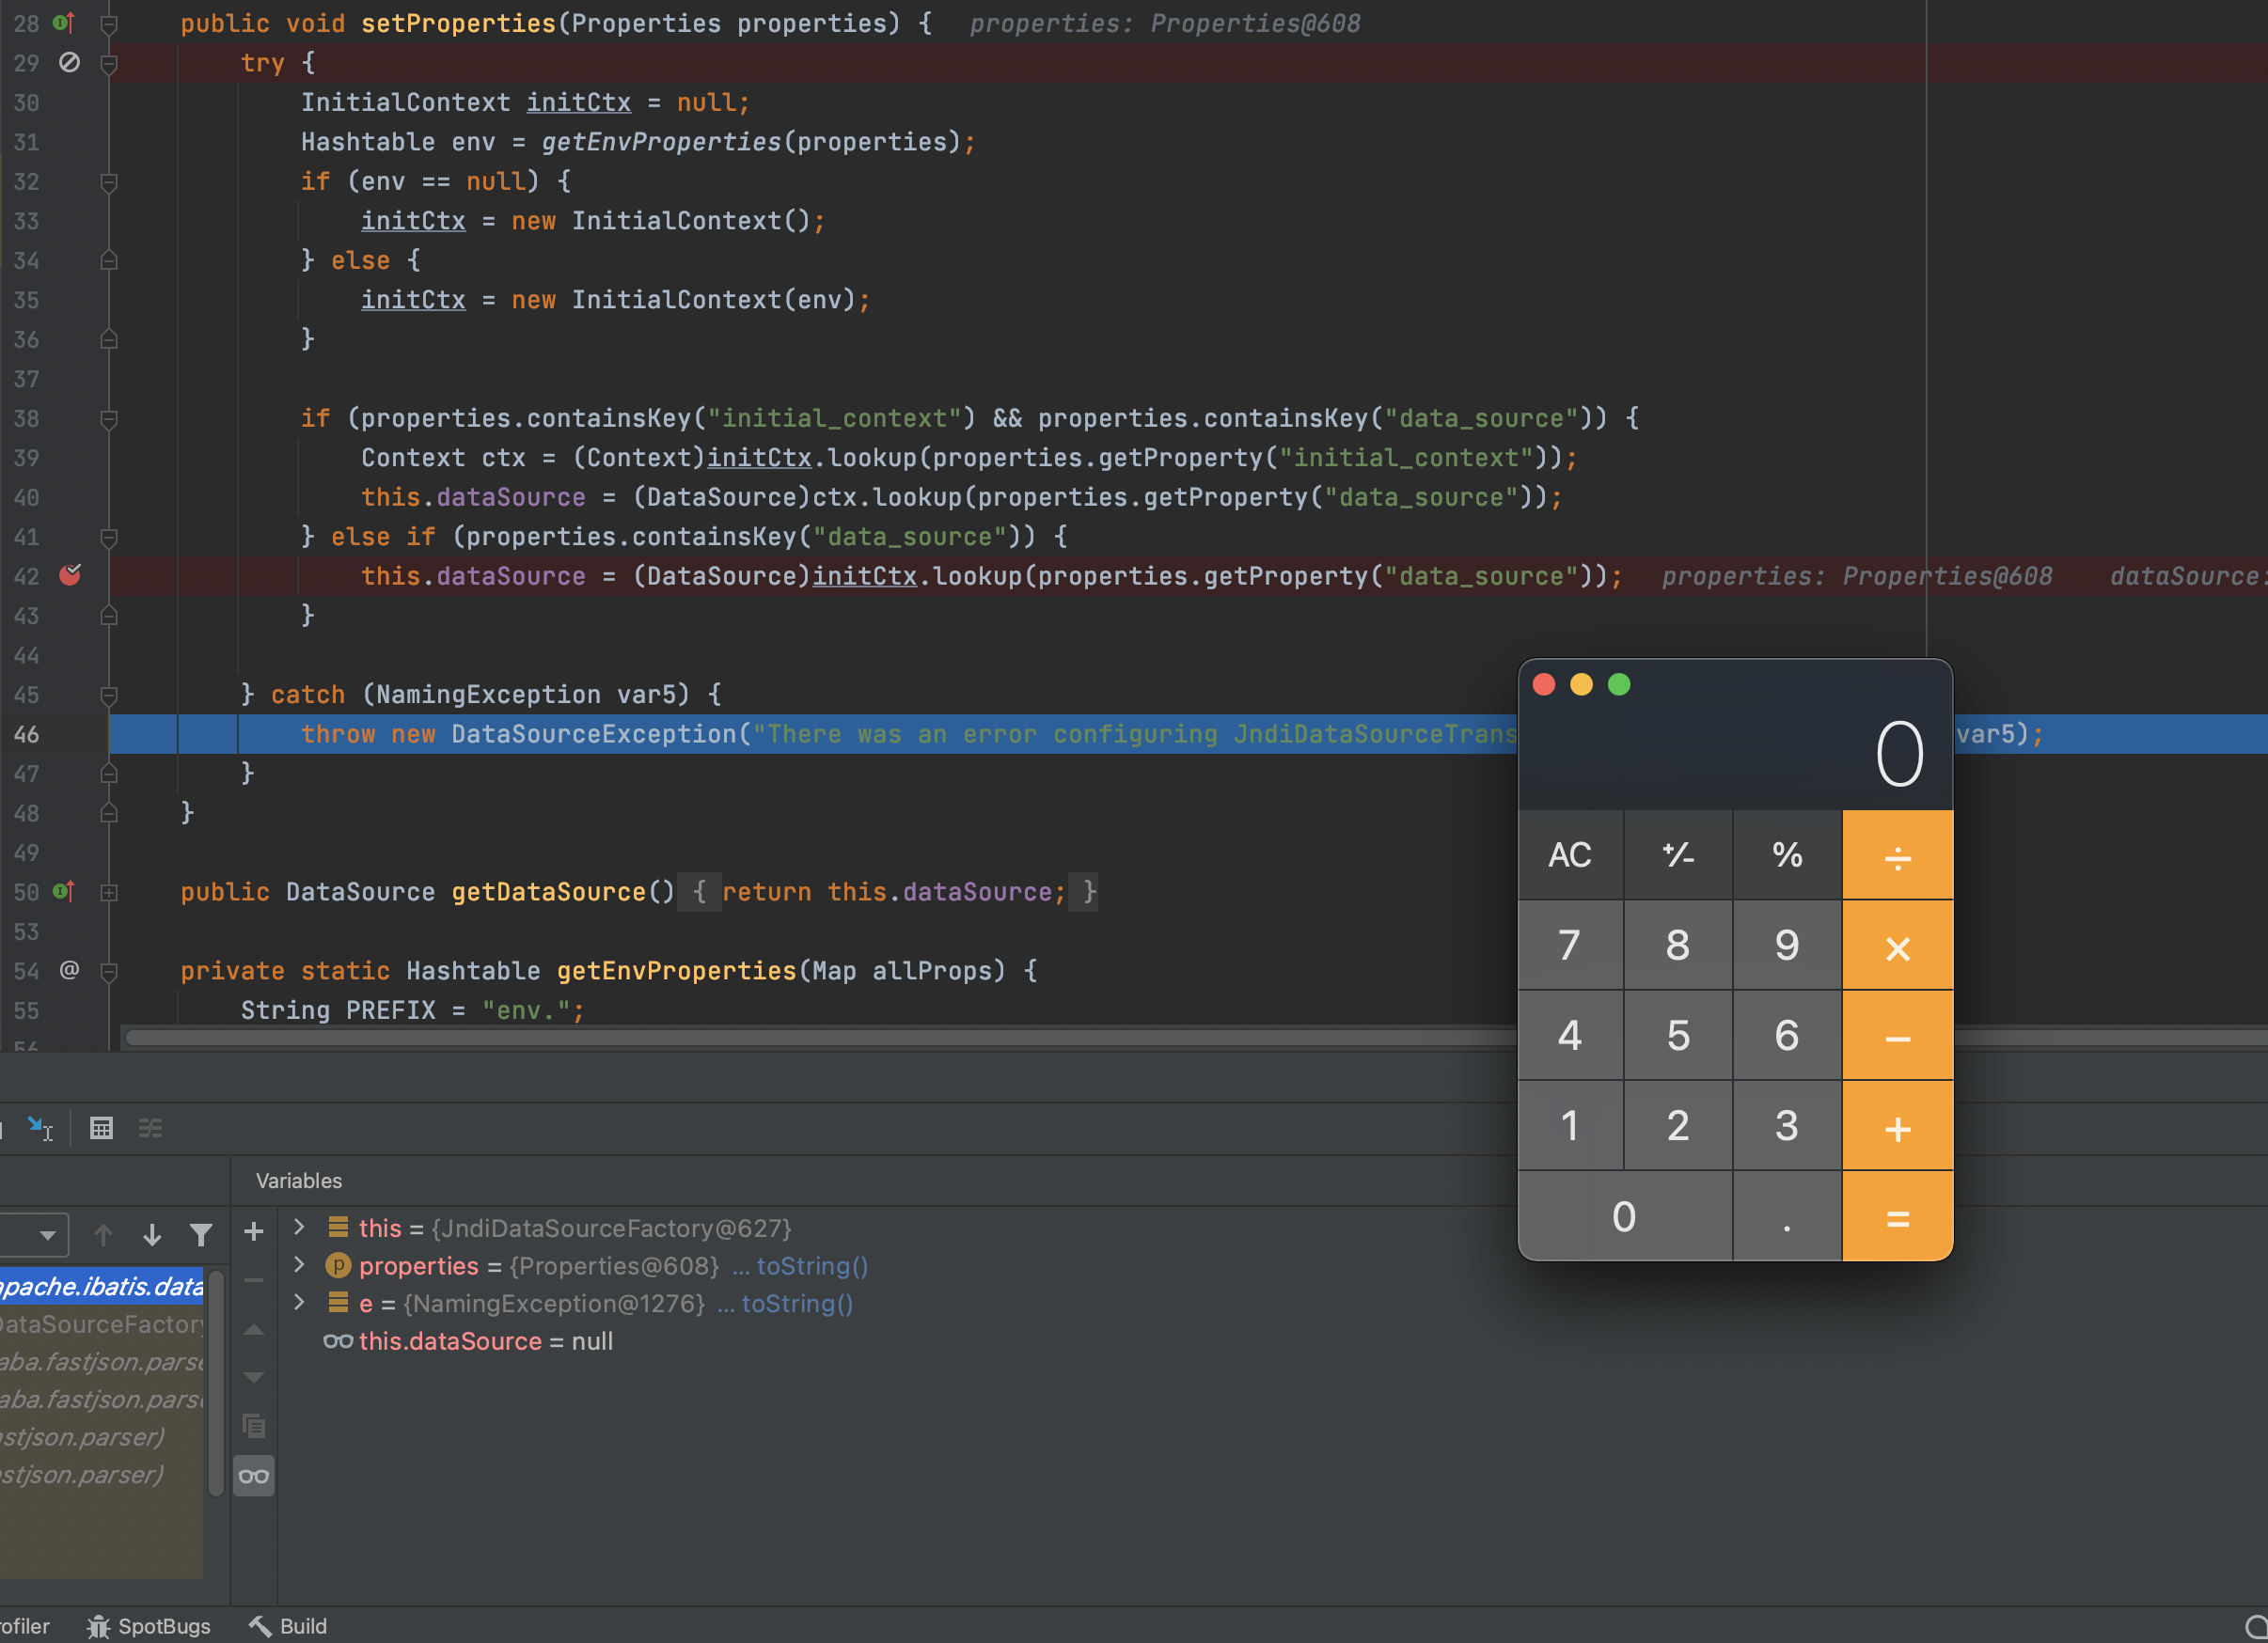Screen dimensions: 2268x1643
Task: Open the thread selector dropdown
Action: point(34,1235)
